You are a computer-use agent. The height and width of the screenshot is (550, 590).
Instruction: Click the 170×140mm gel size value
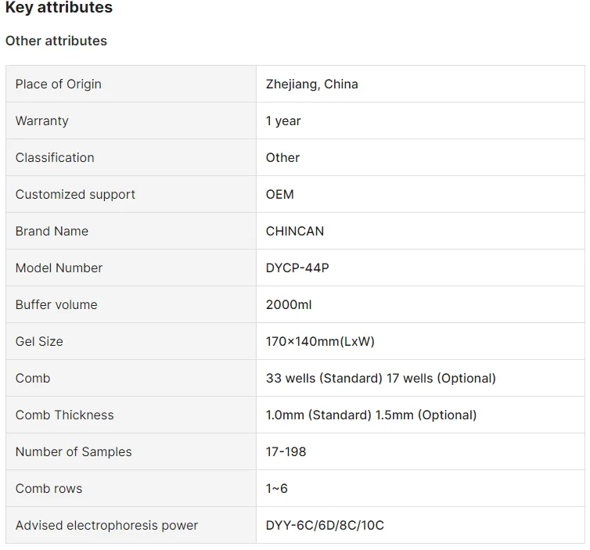(320, 341)
